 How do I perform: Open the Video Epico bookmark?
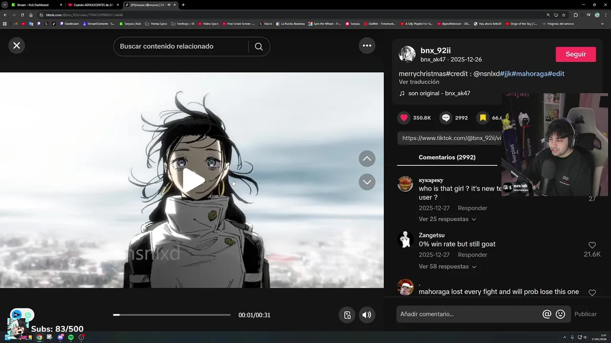(x=208, y=24)
